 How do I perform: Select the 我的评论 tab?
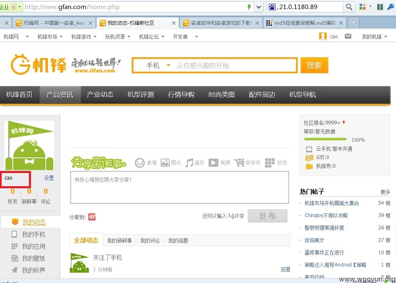150,241
